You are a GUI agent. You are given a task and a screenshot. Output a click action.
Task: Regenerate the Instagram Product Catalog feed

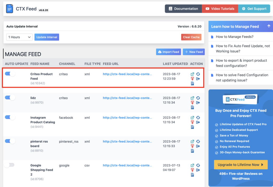(x=198, y=118)
